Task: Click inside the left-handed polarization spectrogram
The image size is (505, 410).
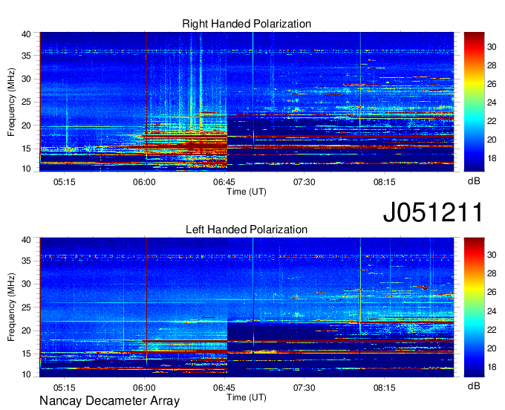Action: [247, 307]
